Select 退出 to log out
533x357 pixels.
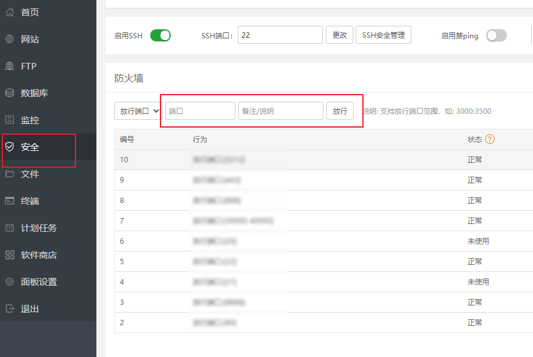pyautogui.click(x=29, y=308)
